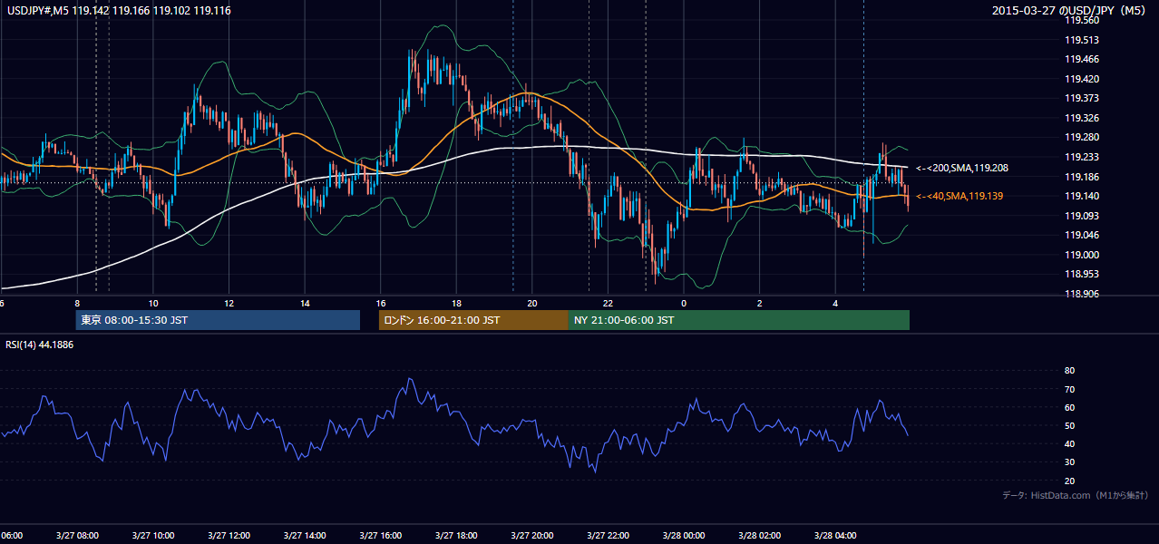The height and width of the screenshot is (544, 1159).
Task: Click bottom time label 3/27 14:00
Action: pos(305,536)
